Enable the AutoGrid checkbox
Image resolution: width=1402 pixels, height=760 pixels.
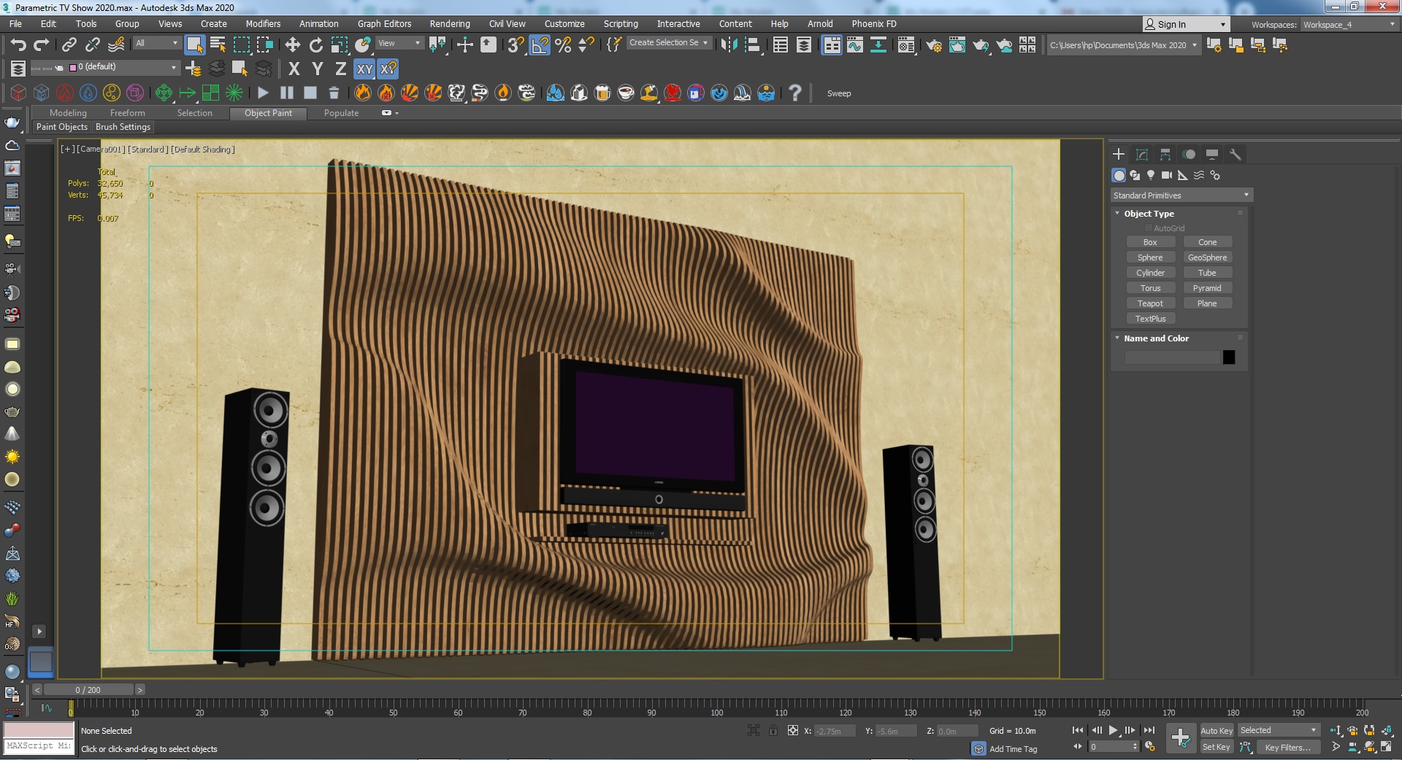1148,228
